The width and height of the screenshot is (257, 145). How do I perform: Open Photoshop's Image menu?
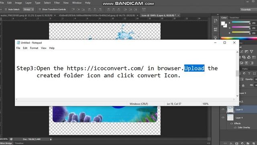[x=18, y=3]
